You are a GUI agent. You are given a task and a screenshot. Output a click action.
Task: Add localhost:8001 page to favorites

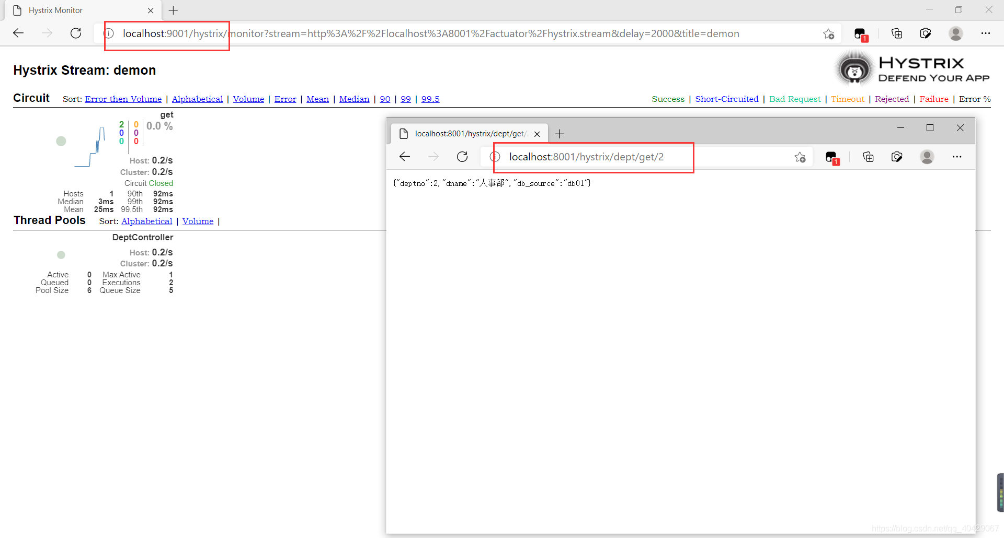[800, 157]
